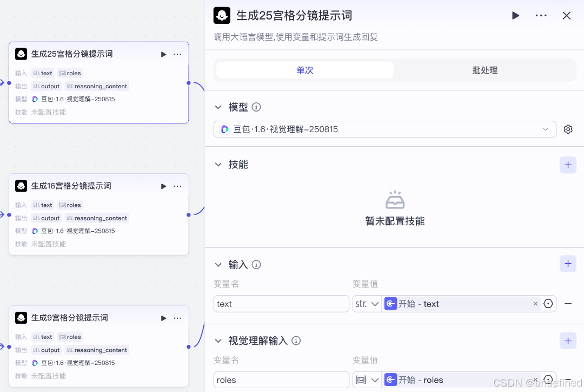Open the more menu on the 生成9宫格分镜提示词 node card
This screenshot has width=584, height=392.
pos(178,318)
